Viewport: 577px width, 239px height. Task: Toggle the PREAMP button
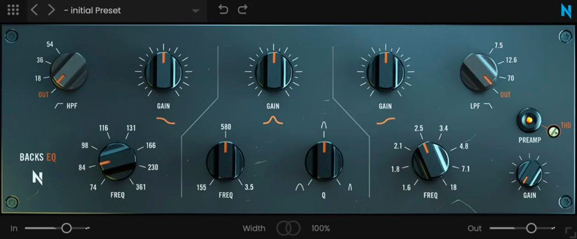[528, 120]
